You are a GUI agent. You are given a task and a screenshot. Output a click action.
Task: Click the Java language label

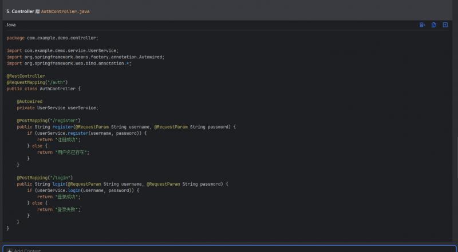tap(11, 25)
